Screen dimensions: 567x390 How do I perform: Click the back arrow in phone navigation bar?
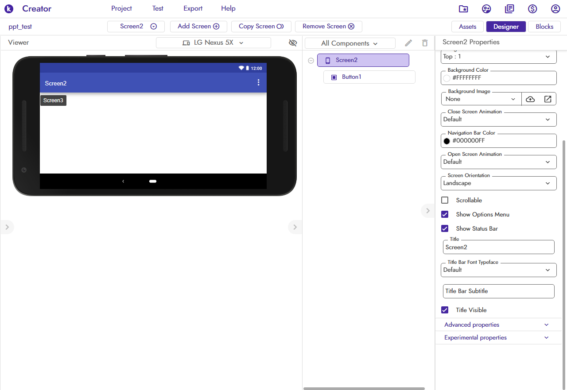coord(123,181)
